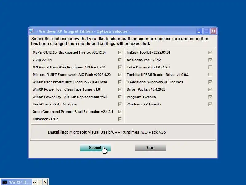
Task: Click 'Toshiba UDF2.5 Reader Driver v1.0.0.3' label
Action: [158, 75]
